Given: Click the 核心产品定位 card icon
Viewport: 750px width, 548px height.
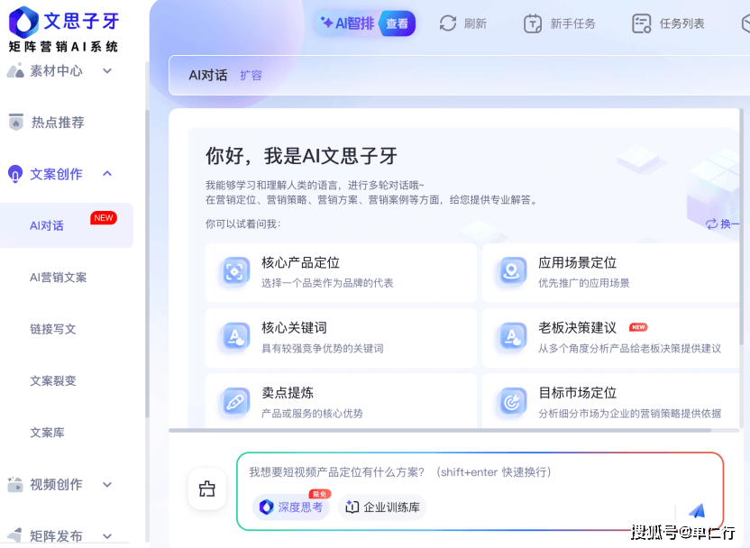Looking at the screenshot, I should pos(235,272).
